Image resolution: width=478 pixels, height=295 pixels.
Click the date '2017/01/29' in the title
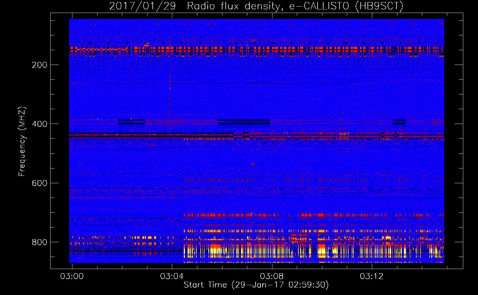[x=142, y=6]
